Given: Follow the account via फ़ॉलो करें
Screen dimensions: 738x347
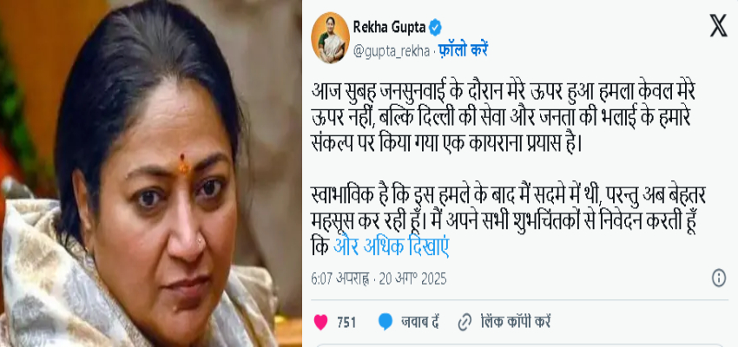Looking at the screenshot, I should click(x=463, y=50).
